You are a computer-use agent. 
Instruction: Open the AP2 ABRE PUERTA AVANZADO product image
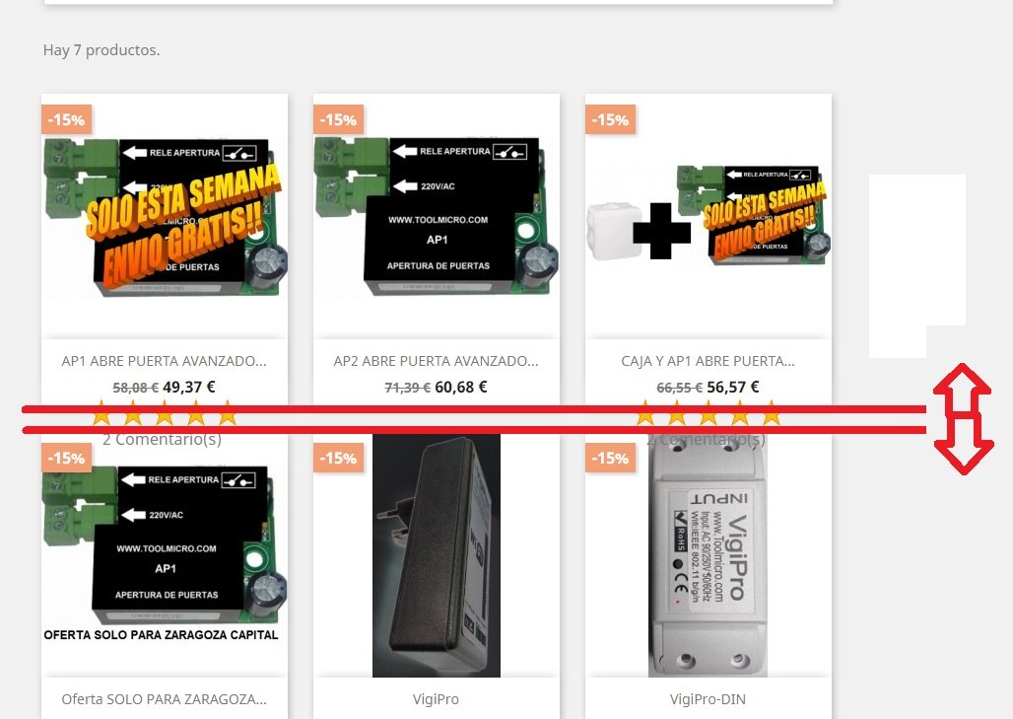click(437, 217)
